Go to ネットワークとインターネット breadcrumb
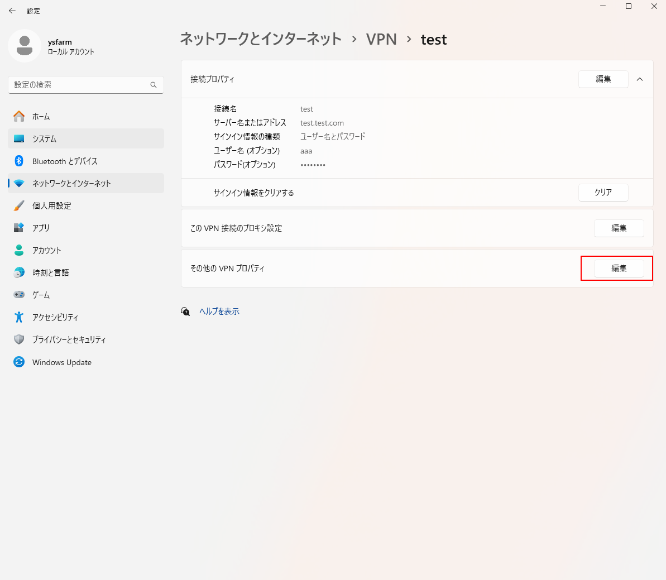 [261, 40]
